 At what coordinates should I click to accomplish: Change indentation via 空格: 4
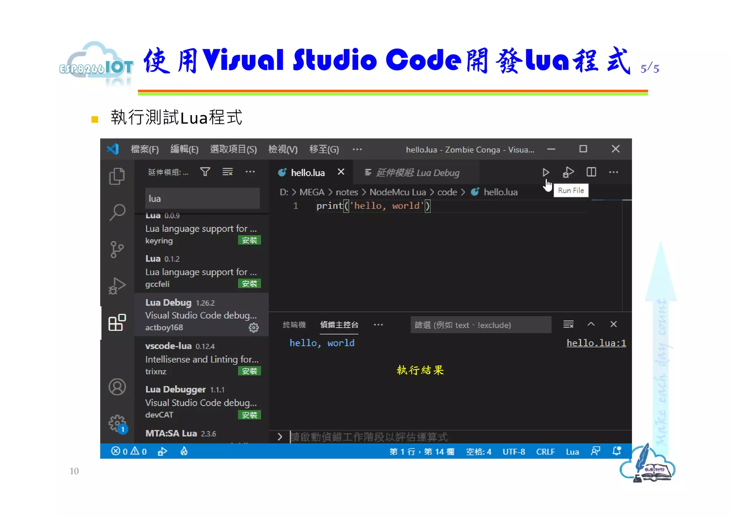click(479, 452)
